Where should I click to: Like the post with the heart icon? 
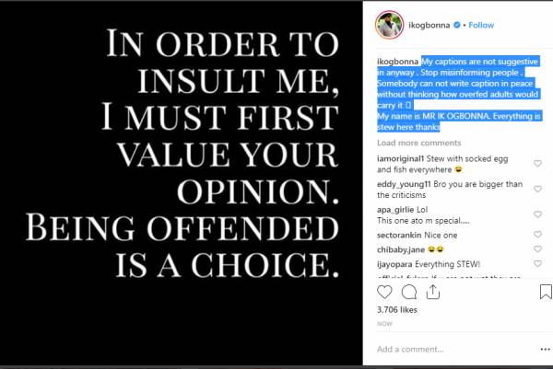(x=384, y=293)
